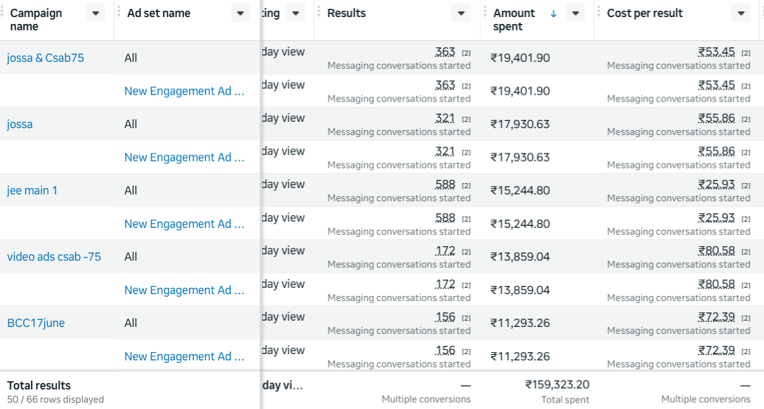764x409 pixels.
Task: Click drag handle beside Results header
Action: [319, 13]
